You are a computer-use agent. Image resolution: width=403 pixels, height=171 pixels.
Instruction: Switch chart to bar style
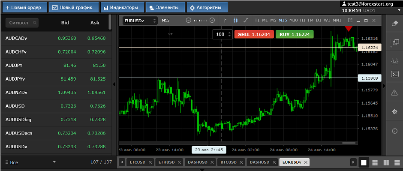225,20
